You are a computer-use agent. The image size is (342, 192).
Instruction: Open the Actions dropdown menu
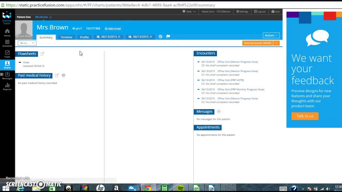coord(271,35)
